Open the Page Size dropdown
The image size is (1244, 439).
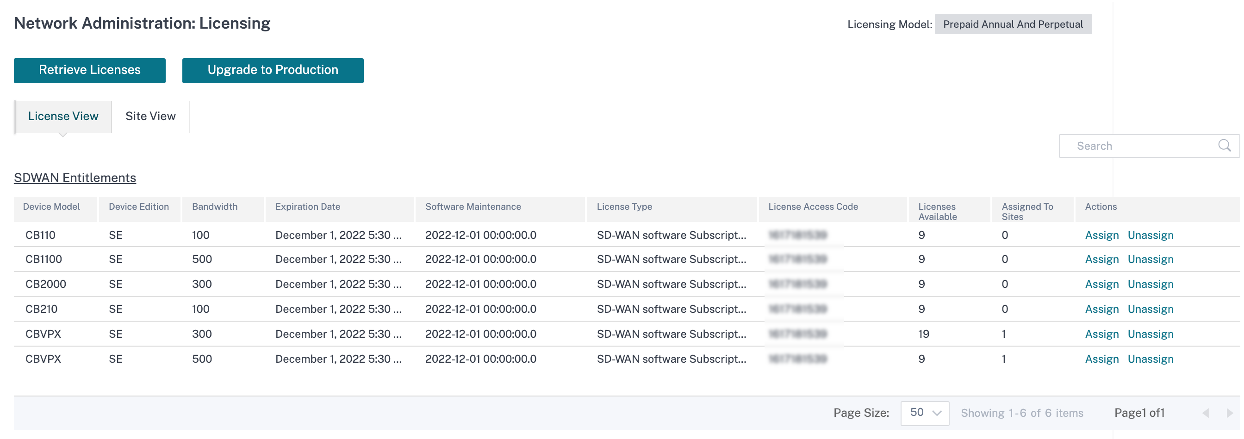coord(924,414)
